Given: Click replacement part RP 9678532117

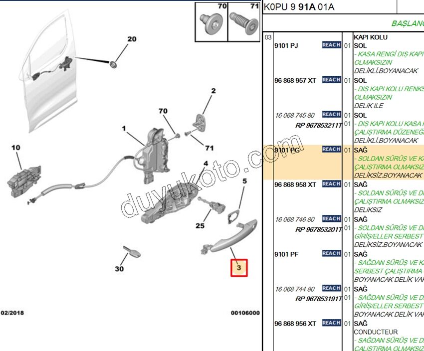Looking at the screenshot, I should point(318,125).
